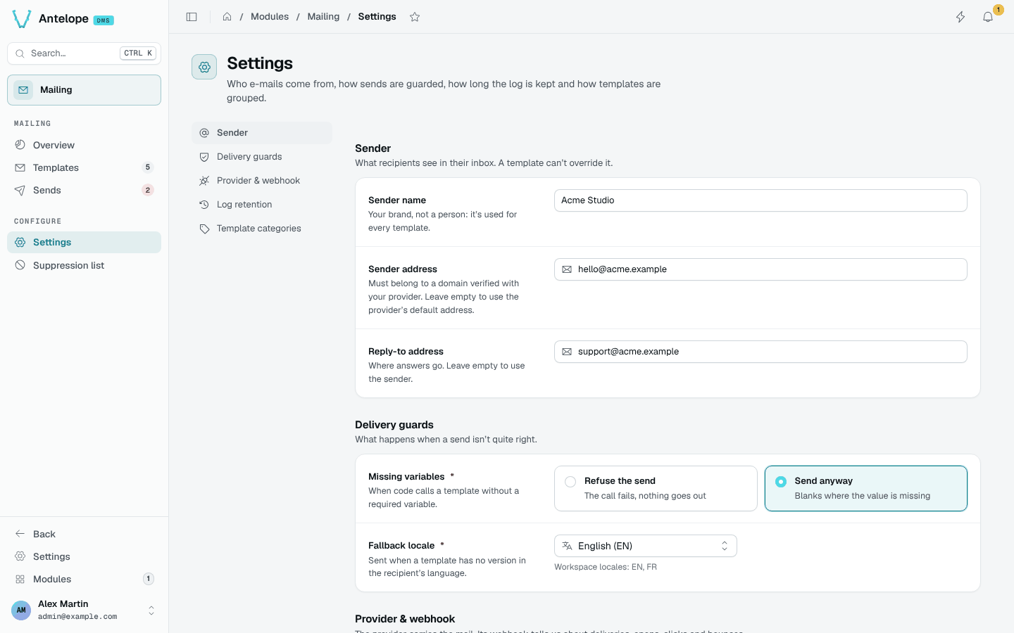
Task: Select the Refuse the send option
Action: pos(656,488)
